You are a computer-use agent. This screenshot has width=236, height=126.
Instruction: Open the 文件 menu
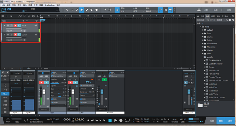(3, 5)
